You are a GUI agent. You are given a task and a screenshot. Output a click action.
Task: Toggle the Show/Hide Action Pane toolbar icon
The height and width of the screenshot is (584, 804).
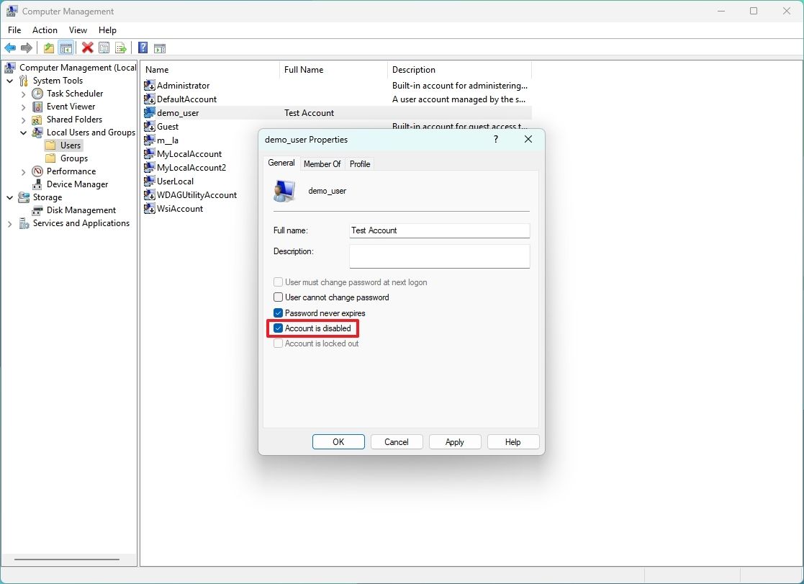(x=159, y=48)
